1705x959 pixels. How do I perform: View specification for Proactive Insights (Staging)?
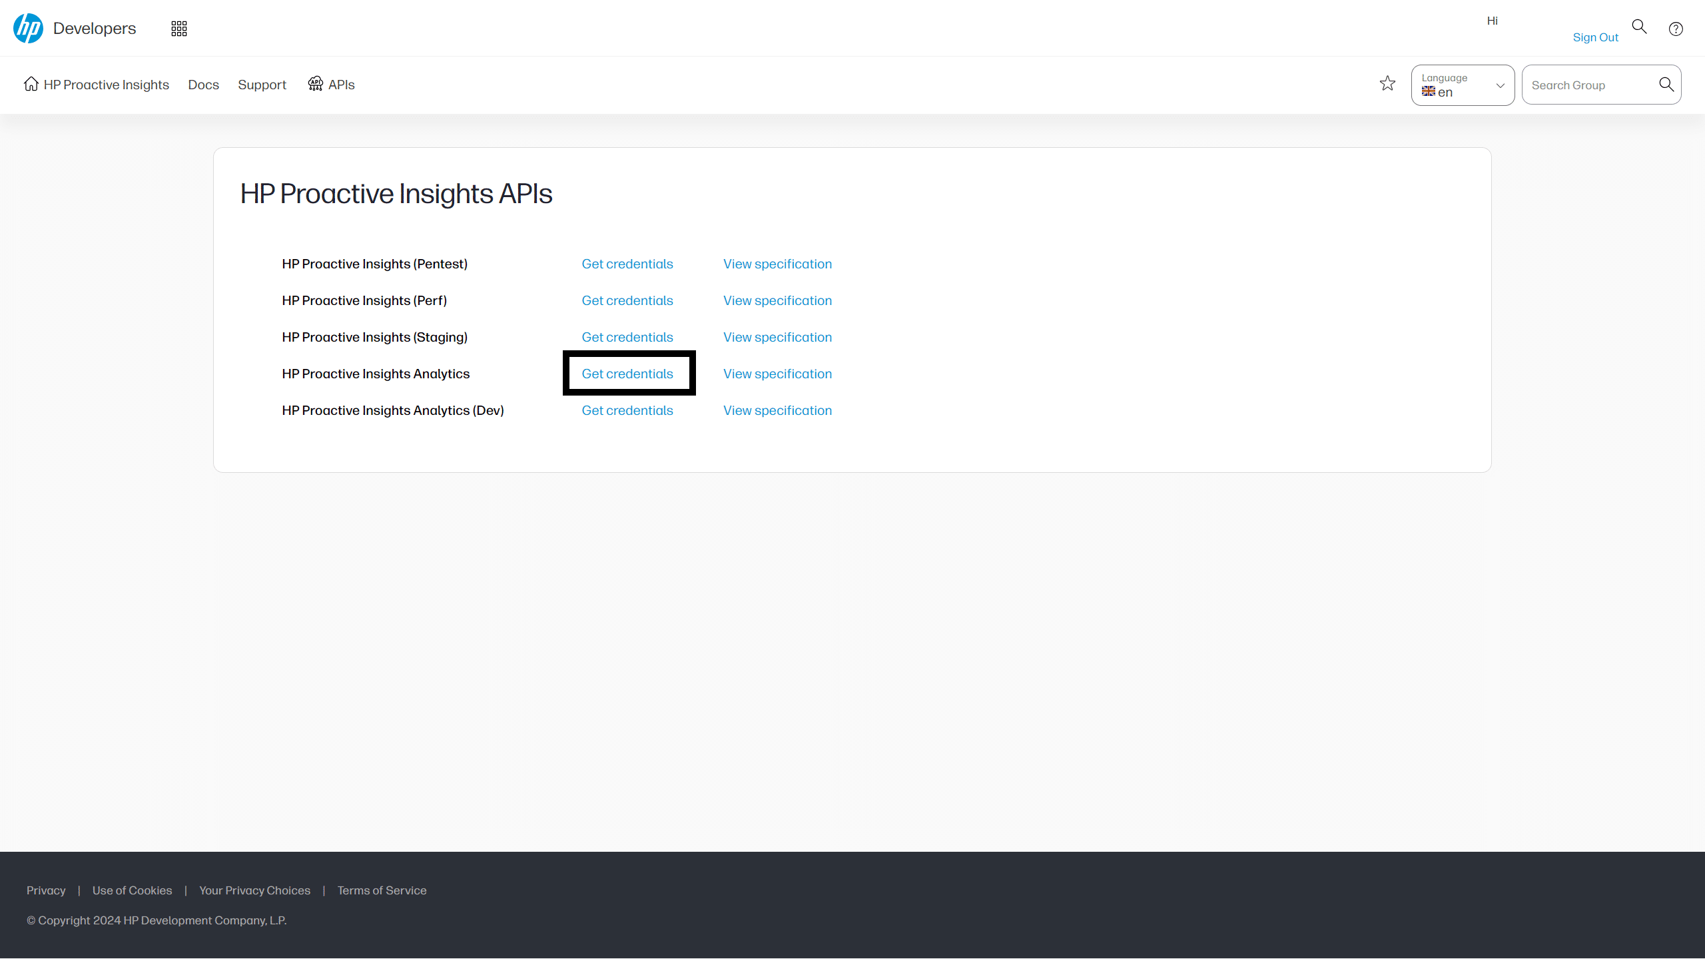[777, 337]
